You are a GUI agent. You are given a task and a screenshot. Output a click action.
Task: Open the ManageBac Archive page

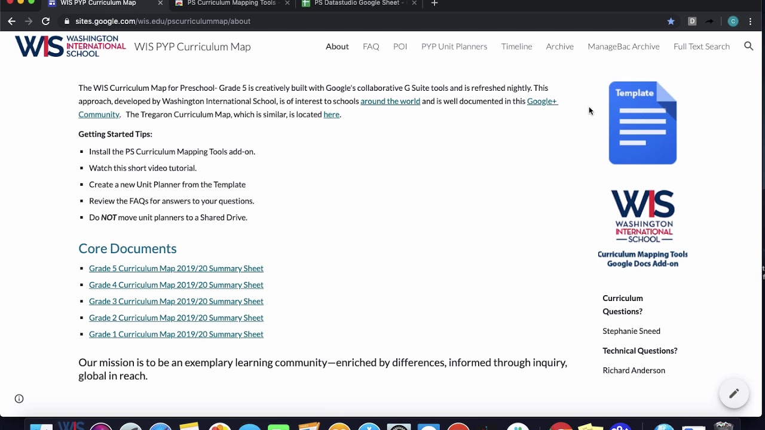(623, 46)
